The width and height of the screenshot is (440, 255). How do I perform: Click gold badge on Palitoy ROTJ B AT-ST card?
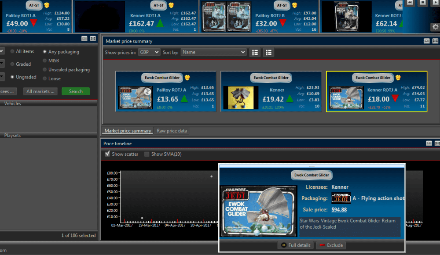pyautogui.click(x=295, y=5)
